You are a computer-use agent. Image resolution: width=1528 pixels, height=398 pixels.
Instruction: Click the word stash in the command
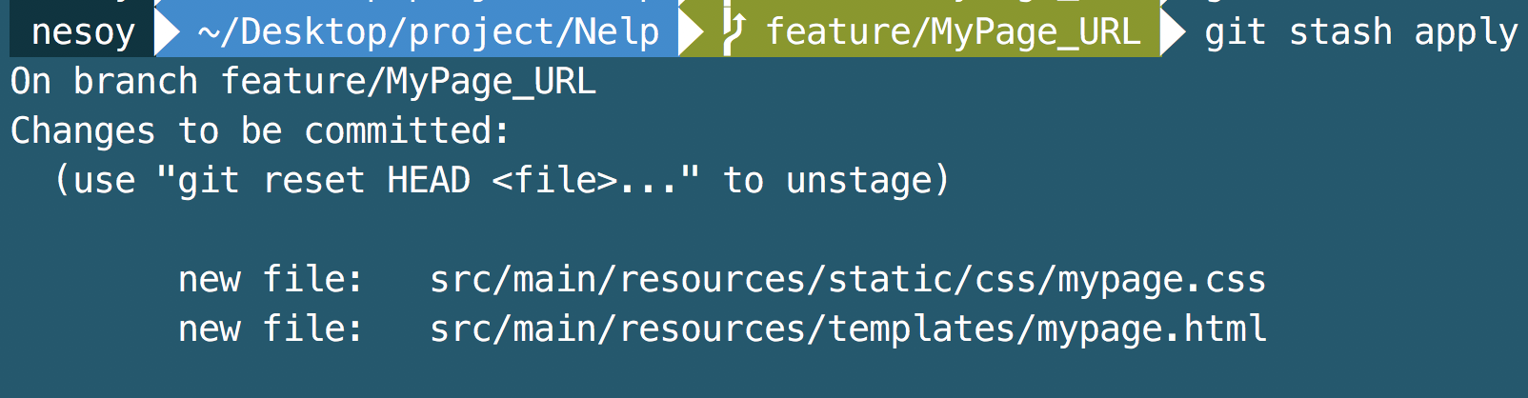1340,31
